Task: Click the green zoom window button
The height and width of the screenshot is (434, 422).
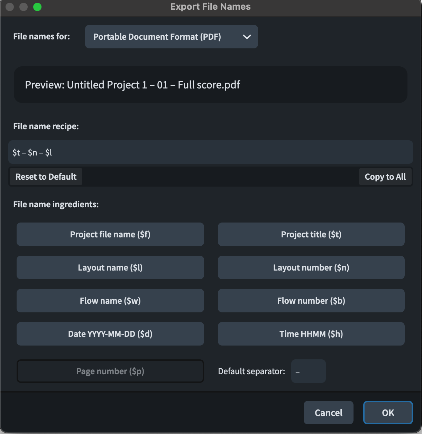Action: 37,7
